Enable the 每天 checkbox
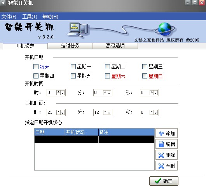Screen dimensions: 206x188 36,67
